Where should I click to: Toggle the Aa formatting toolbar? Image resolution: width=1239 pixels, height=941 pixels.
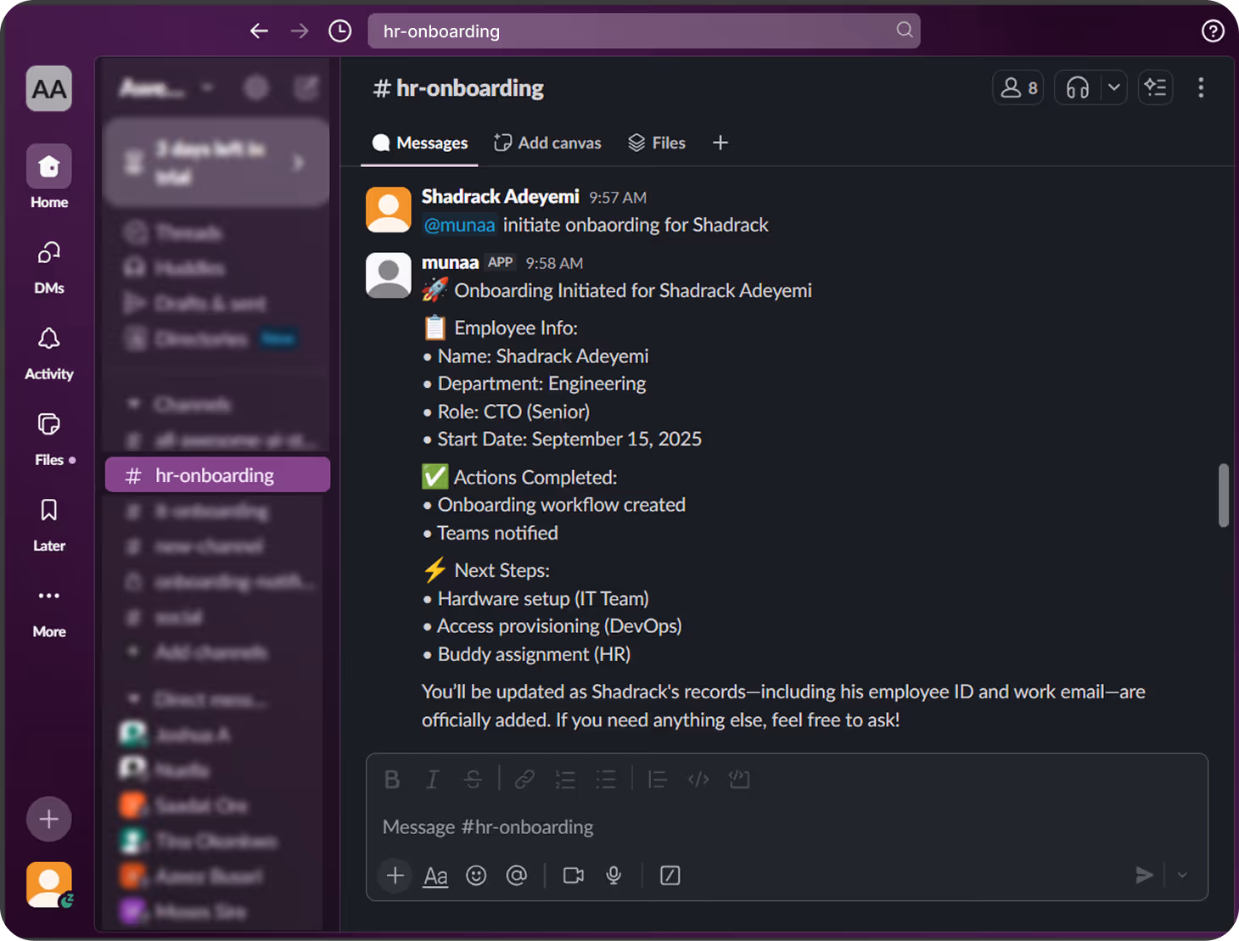(x=435, y=875)
